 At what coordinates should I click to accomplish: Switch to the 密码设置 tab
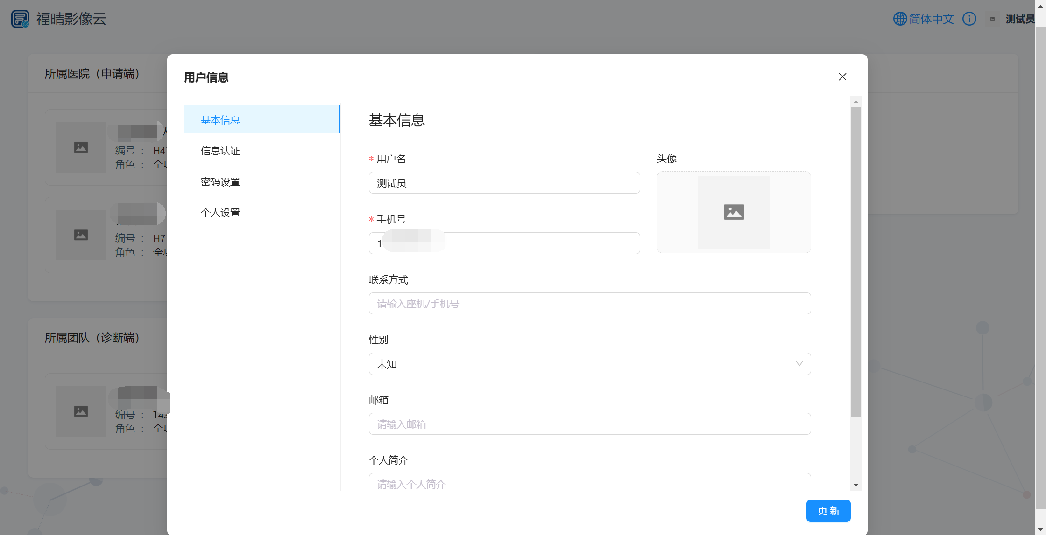220,182
